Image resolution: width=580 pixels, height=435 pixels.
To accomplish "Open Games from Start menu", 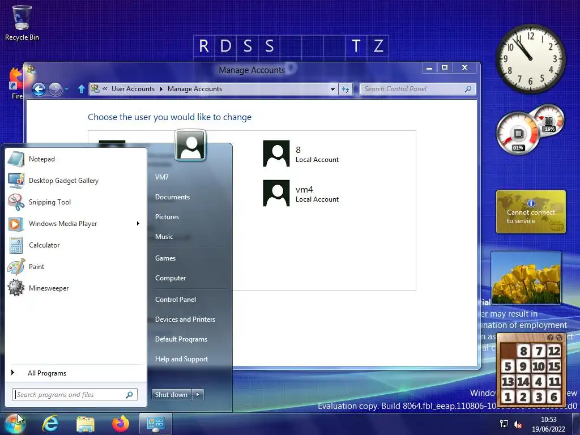I will pyautogui.click(x=165, y=258).
